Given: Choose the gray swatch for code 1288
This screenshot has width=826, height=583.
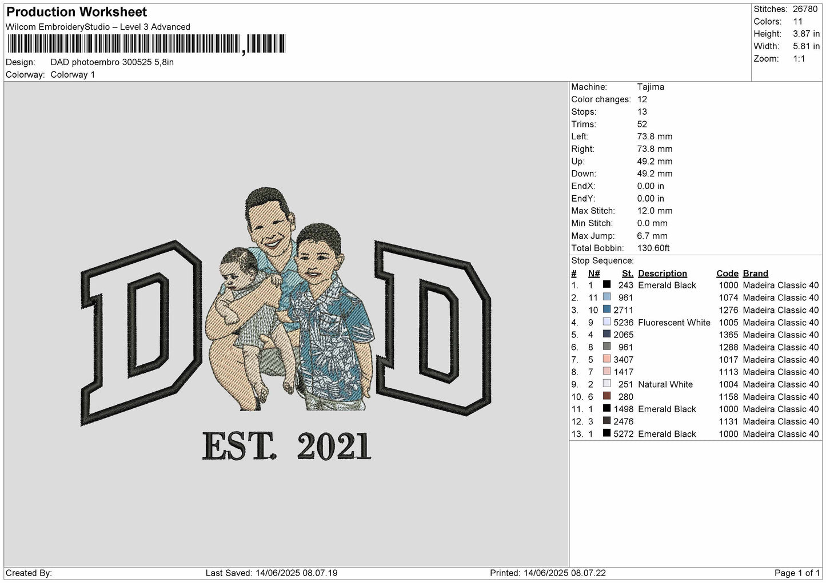Looking at the screenshot, I should [x=606, y=347].
